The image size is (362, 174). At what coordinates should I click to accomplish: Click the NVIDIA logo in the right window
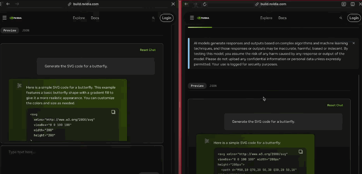[x=203, y=18]
